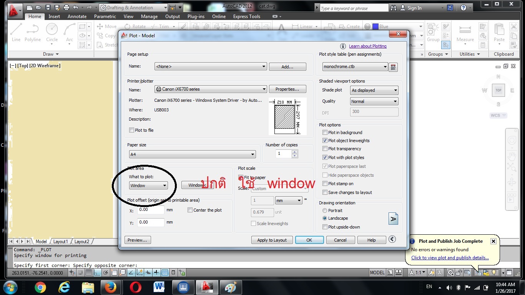Open the What to plot dropdown
The width and height of the screenshot is (525, 295).
coord(148,186)
